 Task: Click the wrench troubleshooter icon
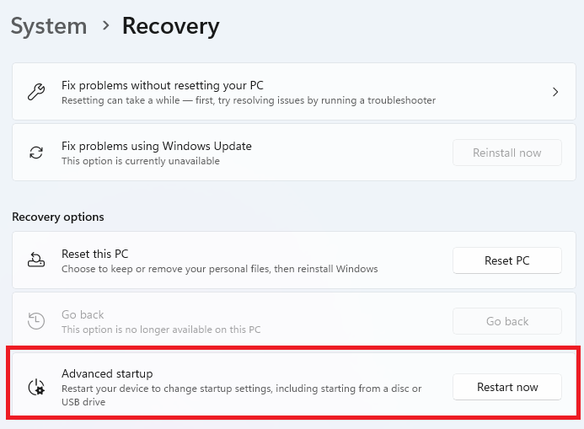click(36, 92)
